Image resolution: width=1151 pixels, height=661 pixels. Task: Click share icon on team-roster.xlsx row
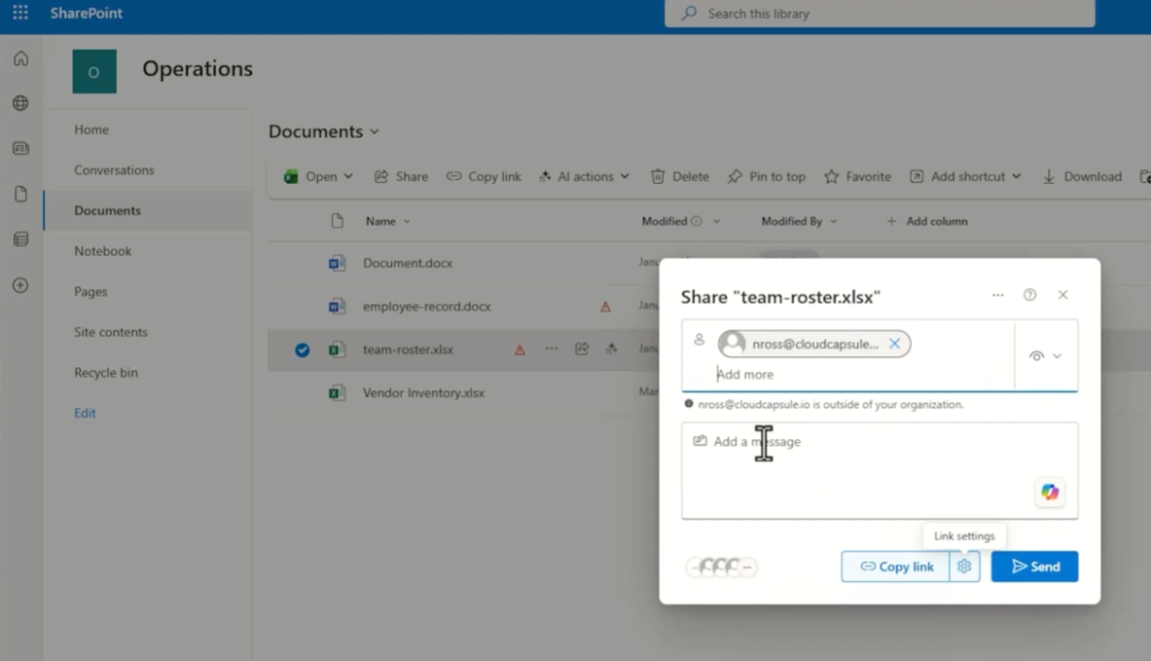582,349
